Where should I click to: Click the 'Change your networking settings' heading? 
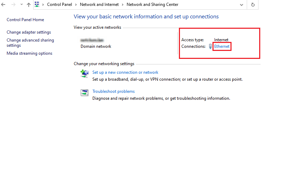pos(104,64)
